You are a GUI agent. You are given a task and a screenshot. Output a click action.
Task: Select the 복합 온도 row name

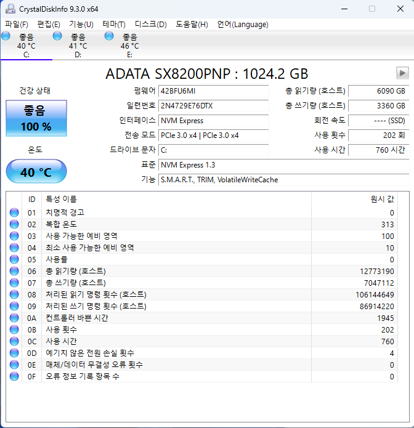click(61, 224)
